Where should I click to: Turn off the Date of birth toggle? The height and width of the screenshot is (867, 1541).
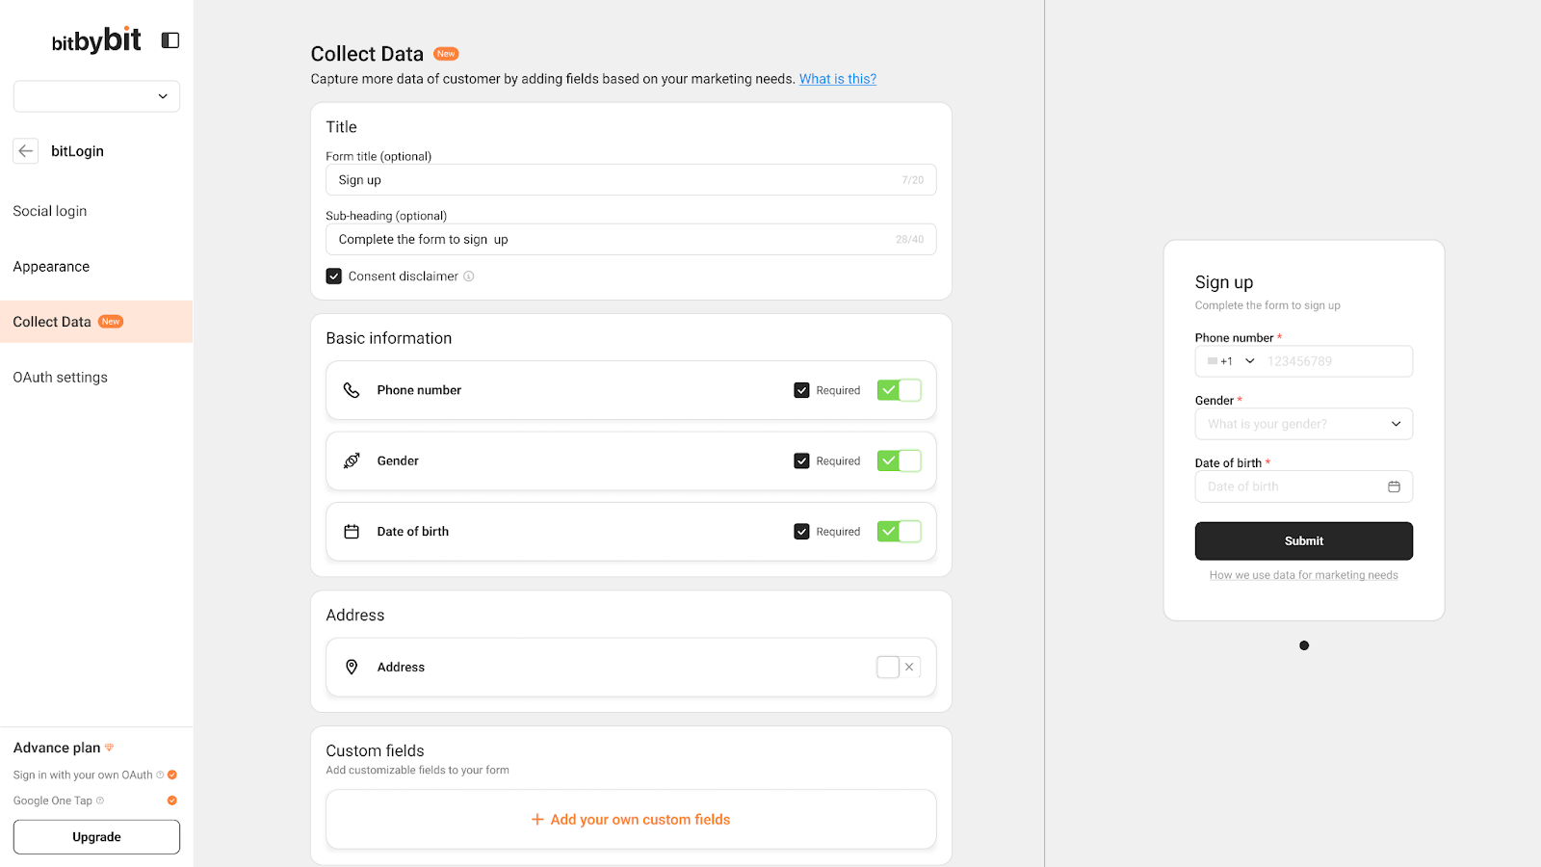click(900, 532)
